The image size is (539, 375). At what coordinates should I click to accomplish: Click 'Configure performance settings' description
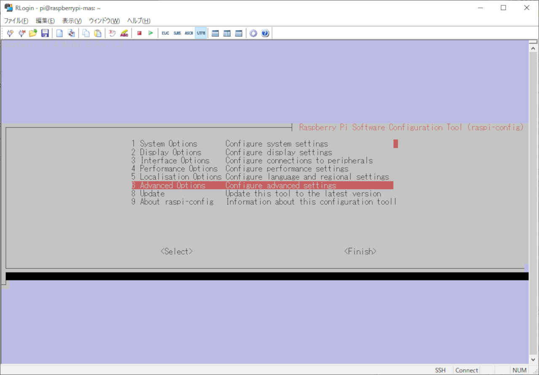click(x=287, y=169)
